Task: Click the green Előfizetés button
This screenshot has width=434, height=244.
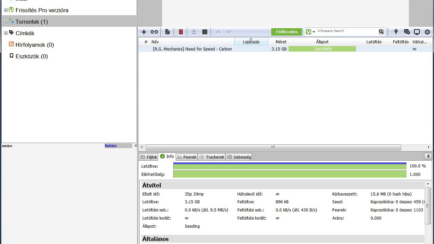Action: (287, 32)
